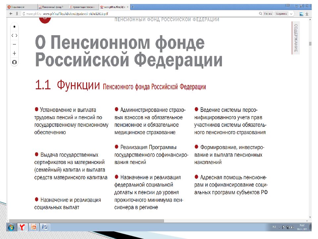Click 'Реализация Программы' bullet text
The image size is (318, 239).
148,147
